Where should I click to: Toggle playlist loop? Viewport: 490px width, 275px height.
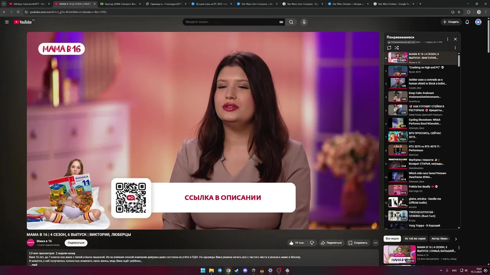[x=389, y=48]
